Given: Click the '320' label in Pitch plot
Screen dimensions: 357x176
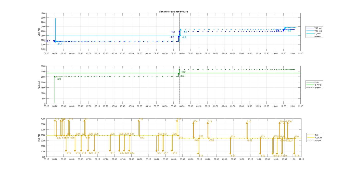Looking at the screenshot, I should click(59, 79).
